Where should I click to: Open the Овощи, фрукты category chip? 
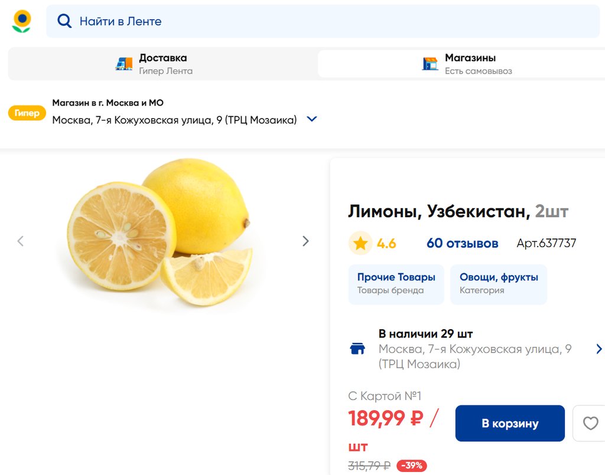(x=499, y=284)
